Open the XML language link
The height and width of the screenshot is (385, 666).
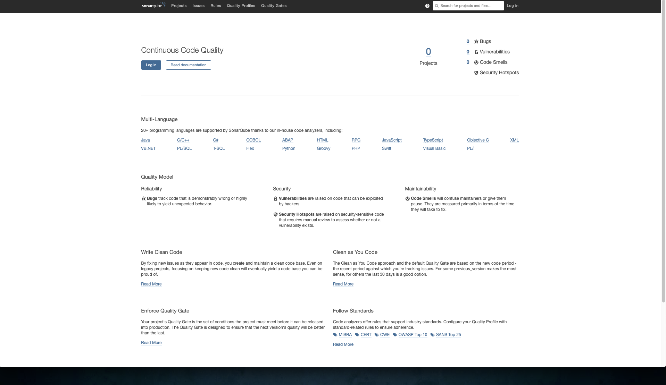515,140
